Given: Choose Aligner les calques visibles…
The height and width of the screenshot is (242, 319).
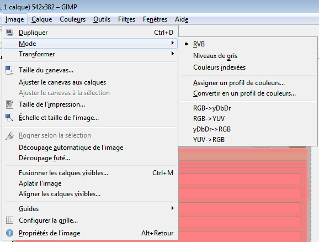Looking at the screenshot, I should 91,194.
